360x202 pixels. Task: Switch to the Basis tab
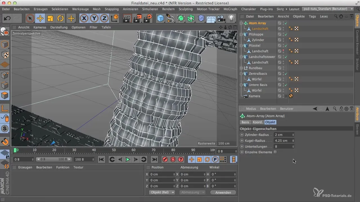pyautogui.click(x=245, y=122)
